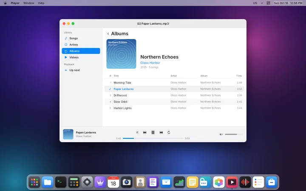Click the Album column header
306x191 pixels.
click(204, 76)
